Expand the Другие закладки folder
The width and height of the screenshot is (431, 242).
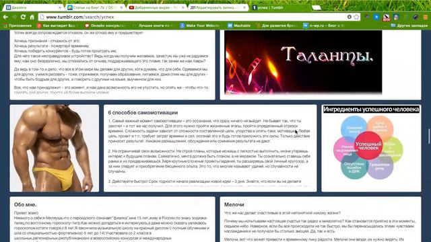(409, 26)
